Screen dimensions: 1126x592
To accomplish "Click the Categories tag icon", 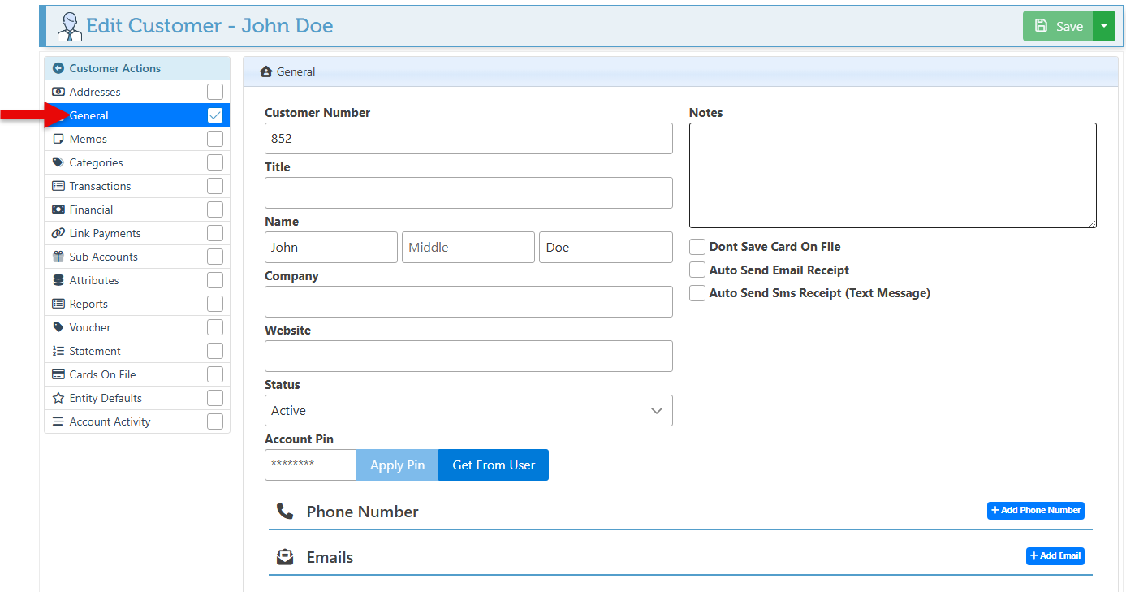I will [58, 162].
